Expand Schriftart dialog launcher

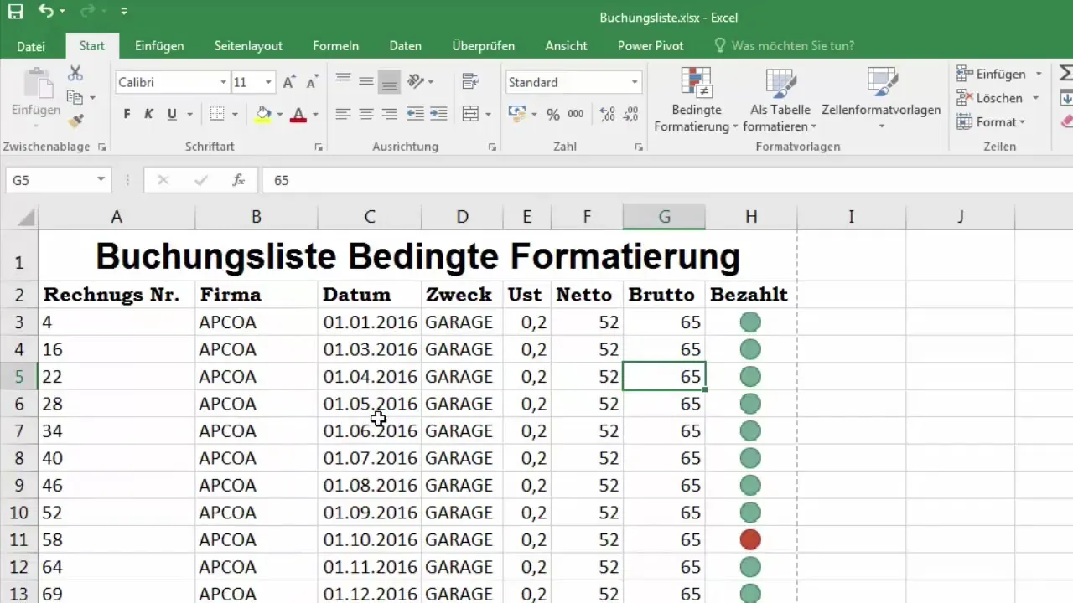pyautogui.click(x=319, y=147)
